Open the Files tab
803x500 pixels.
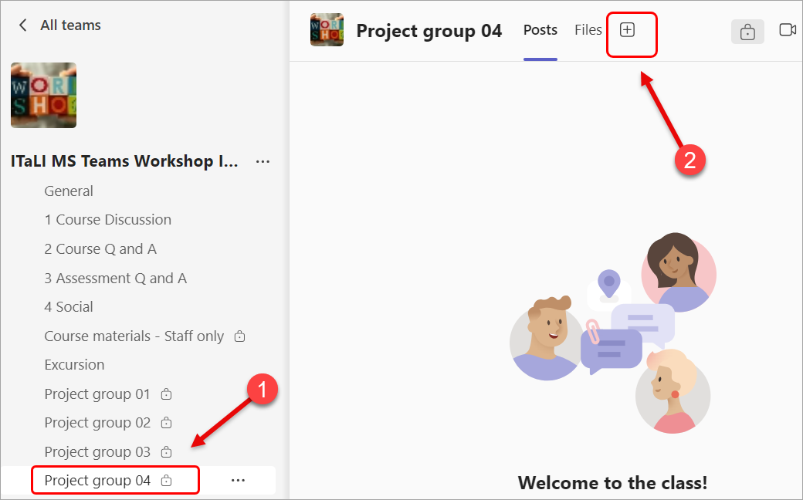[588, 29]
